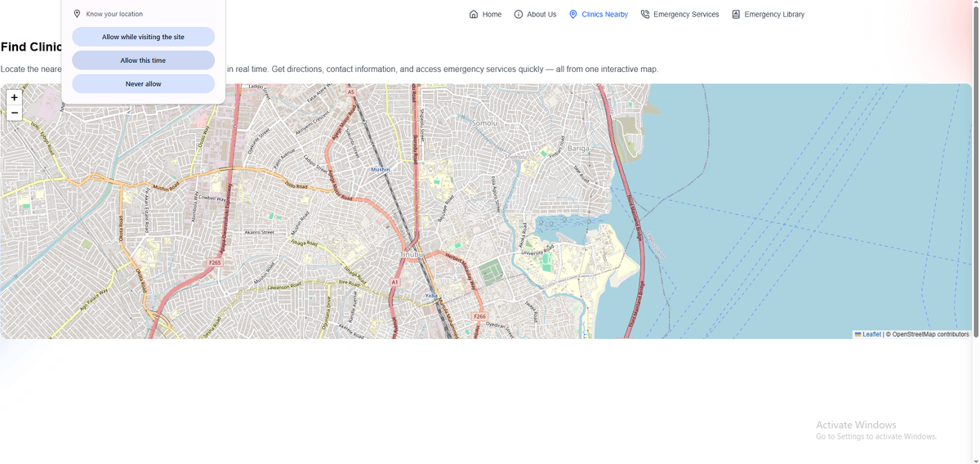Click the location pin icon in permission popup
Viewport: 980px width, 464px height.
pos(78,14)
